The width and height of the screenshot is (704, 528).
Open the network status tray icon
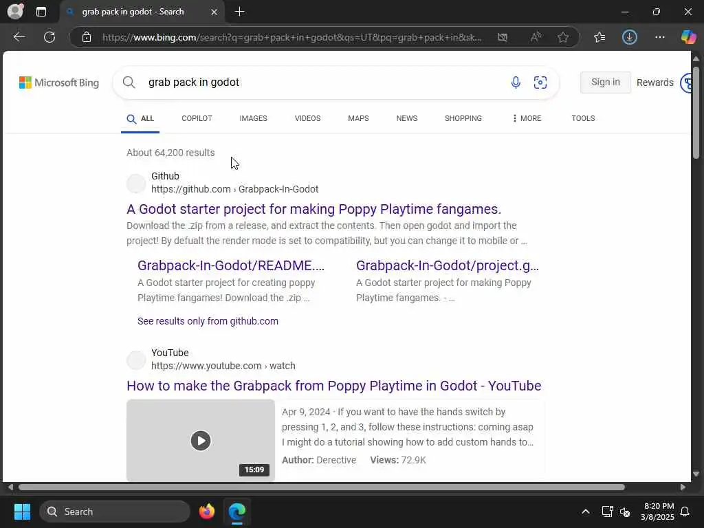click(x=607, y=511)
